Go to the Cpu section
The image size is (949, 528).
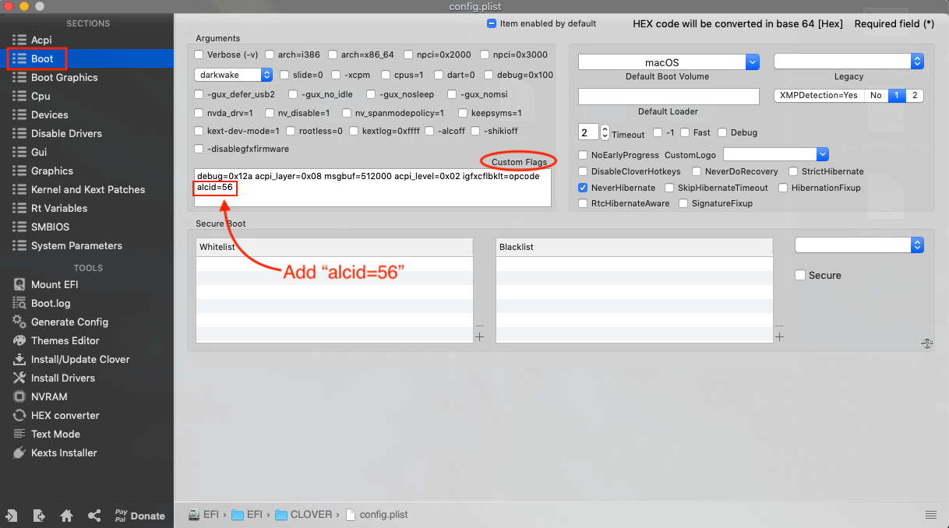41,96
